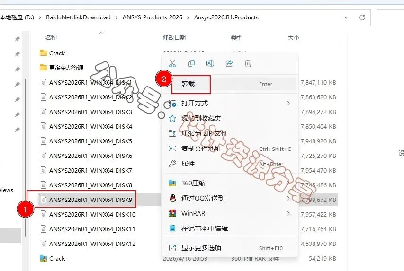Click 显示更多选项 at menu bottom
The height and width of the screenshot is (271, 404).
click(x=230, y=248)
